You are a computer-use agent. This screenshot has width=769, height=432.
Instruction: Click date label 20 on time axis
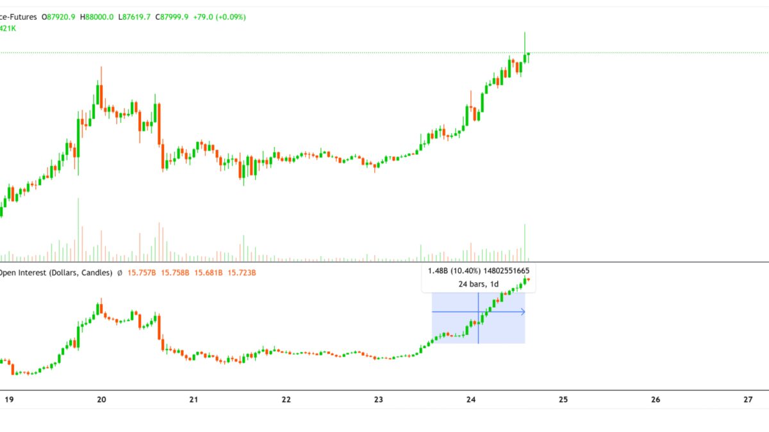pos(101,399)
